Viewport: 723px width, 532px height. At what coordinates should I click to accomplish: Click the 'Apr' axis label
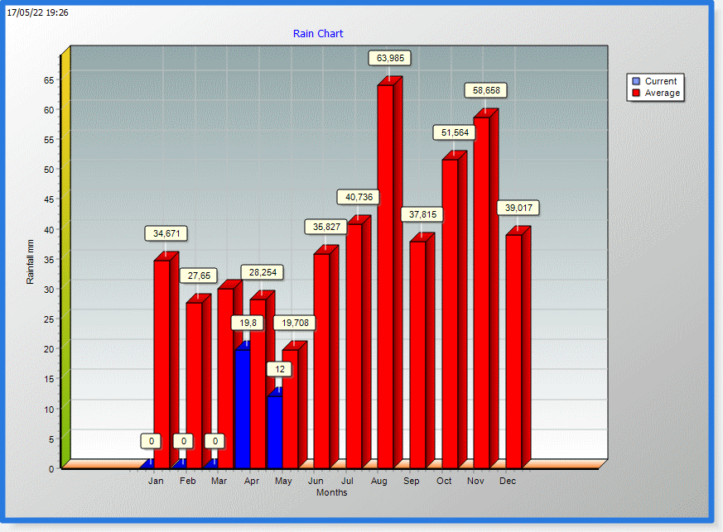(251, 482)
